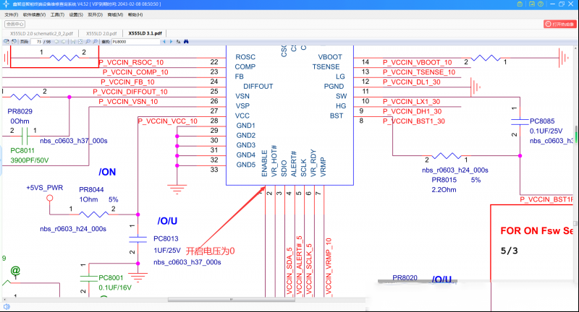
Task: Click the zoom in magnifier icon
Action: (96, 42)
